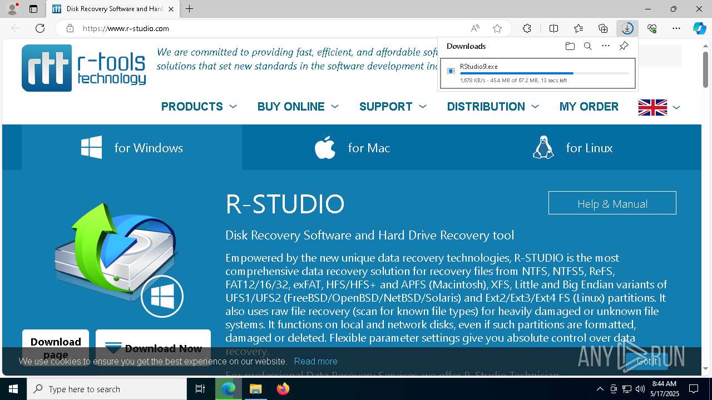Viewport: 712px width, 400px height.
Task: Open the volume control icon
Action: coord(640,389)
